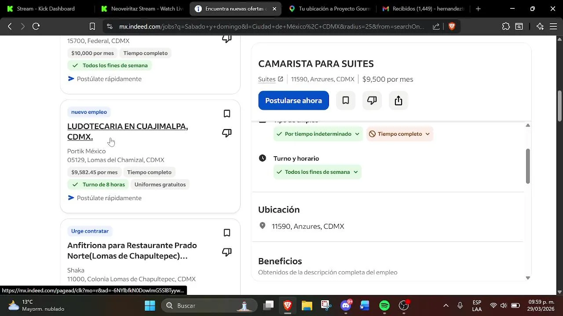View site information icon in address bar
Viewport: 563px width, 316px height.
click(x=110, y=26)
